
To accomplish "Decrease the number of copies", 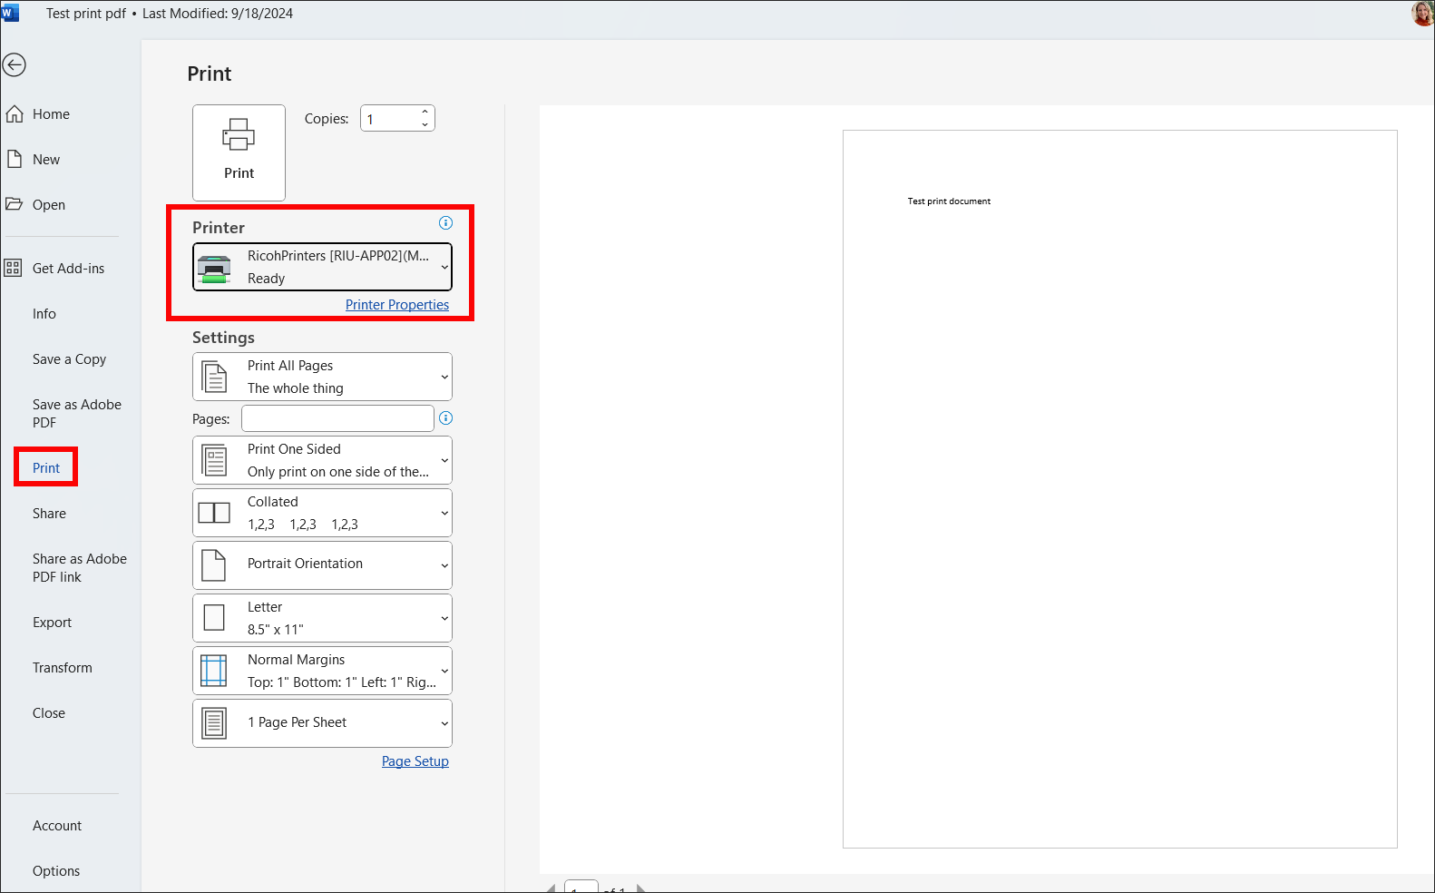I will [425, 124].
